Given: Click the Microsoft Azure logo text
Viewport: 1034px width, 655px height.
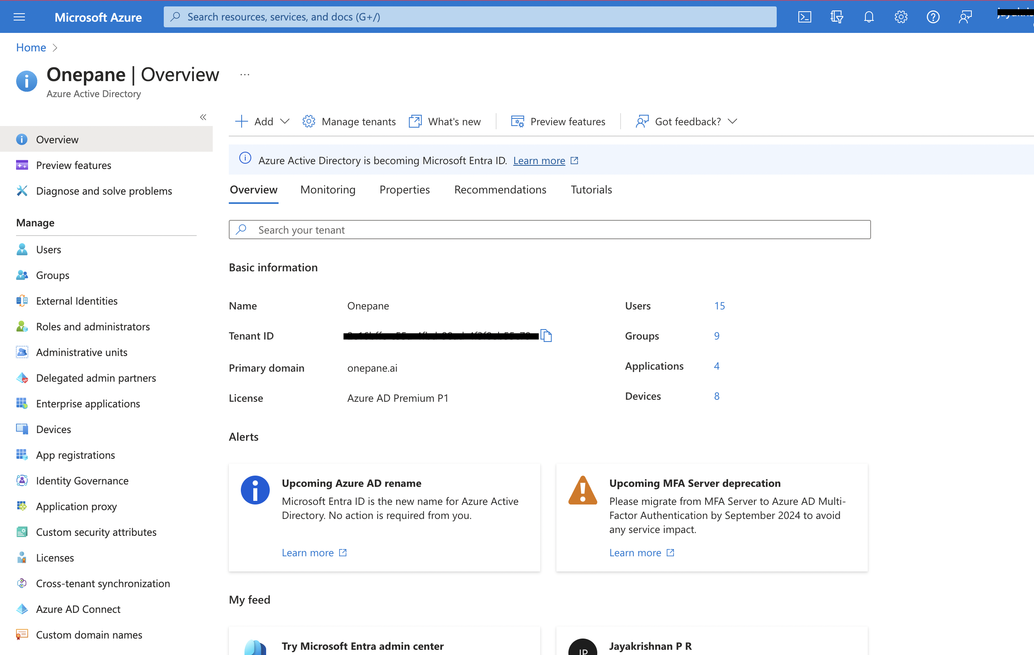Looking at the screenshot, I should click(x=98, y=17).
